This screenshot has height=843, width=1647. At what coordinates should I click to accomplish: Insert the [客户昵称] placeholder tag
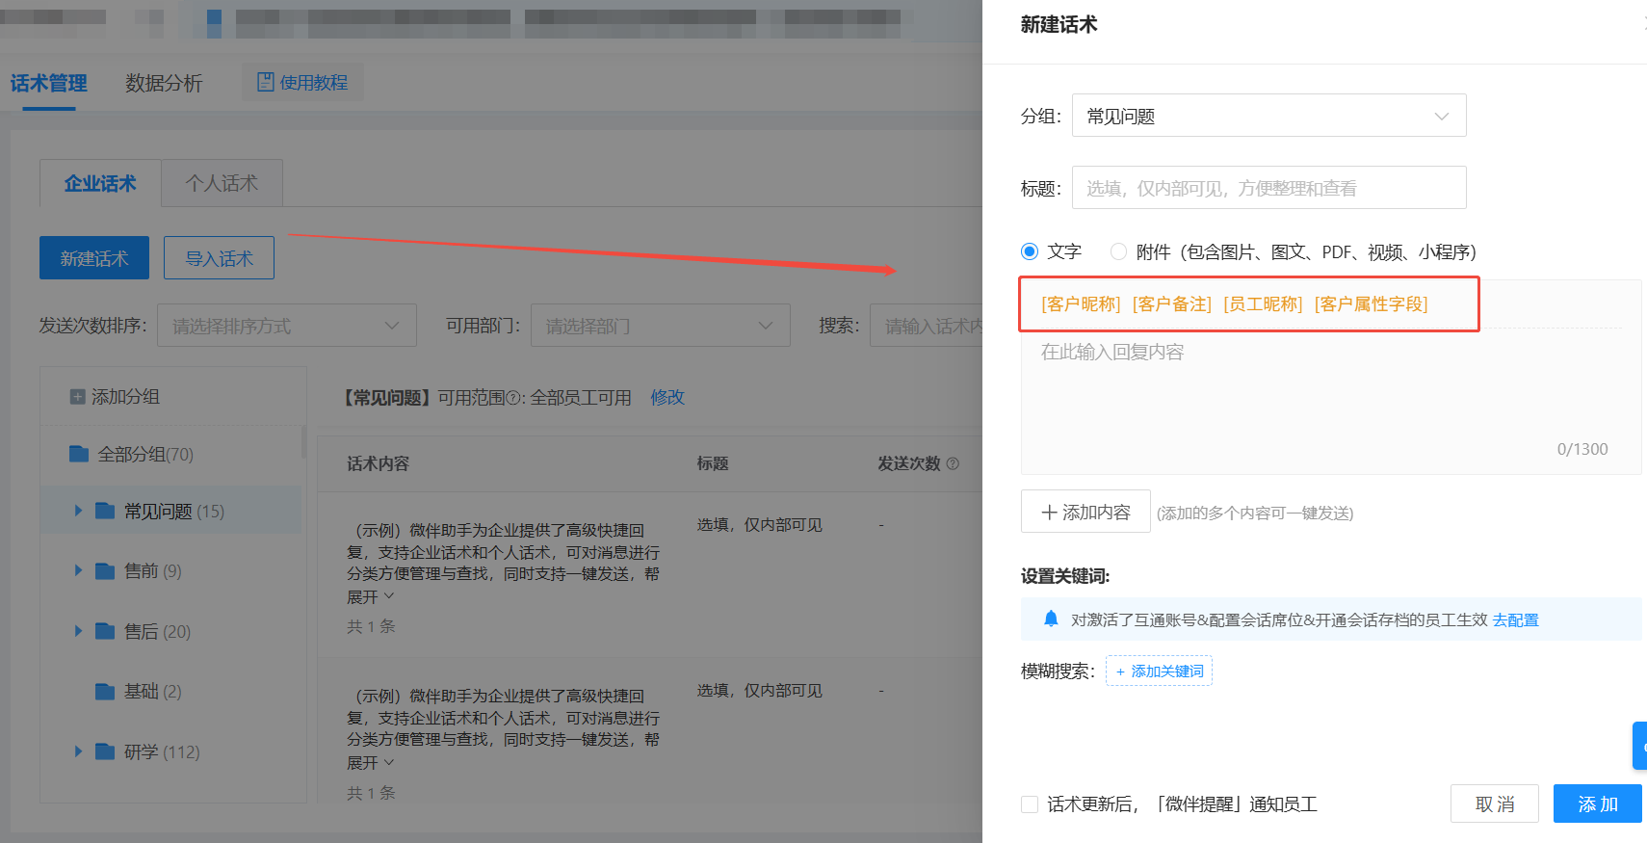pos(1081,304)
